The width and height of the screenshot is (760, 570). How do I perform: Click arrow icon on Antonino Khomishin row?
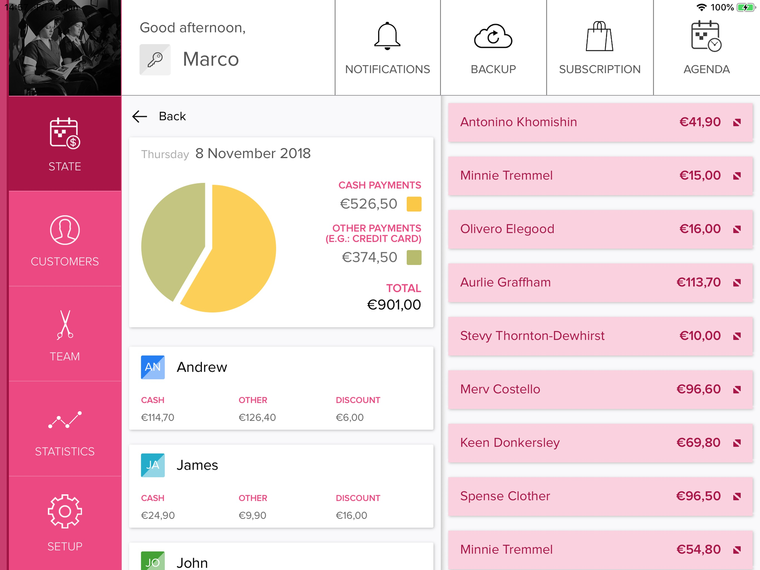coord(737,123)
